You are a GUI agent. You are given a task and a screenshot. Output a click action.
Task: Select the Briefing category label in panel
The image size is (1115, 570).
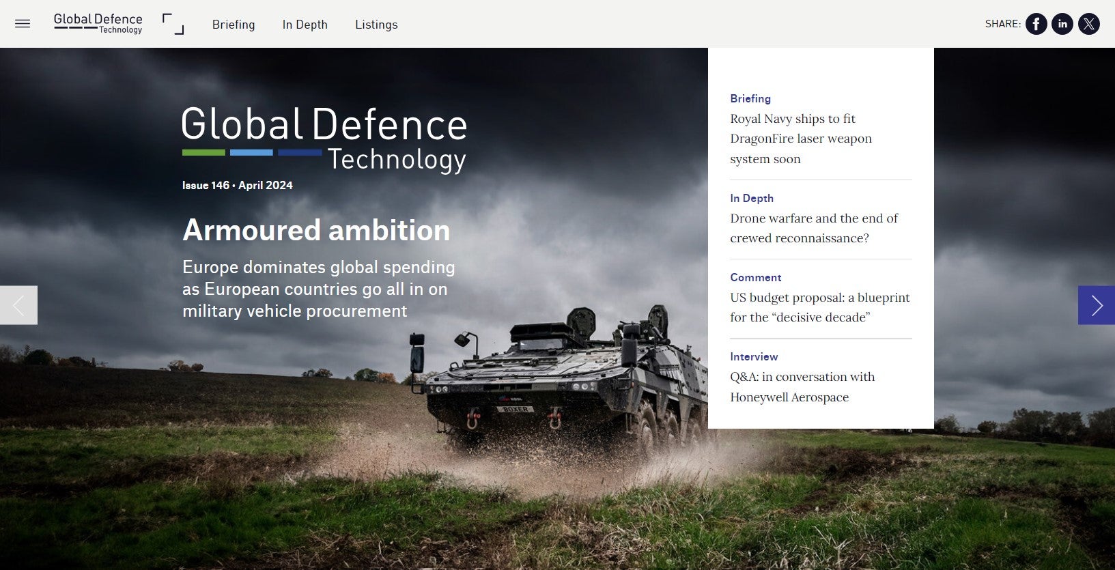click(x=750, y=98)
